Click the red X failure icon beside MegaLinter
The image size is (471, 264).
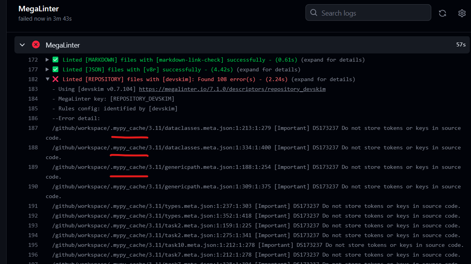36,44
